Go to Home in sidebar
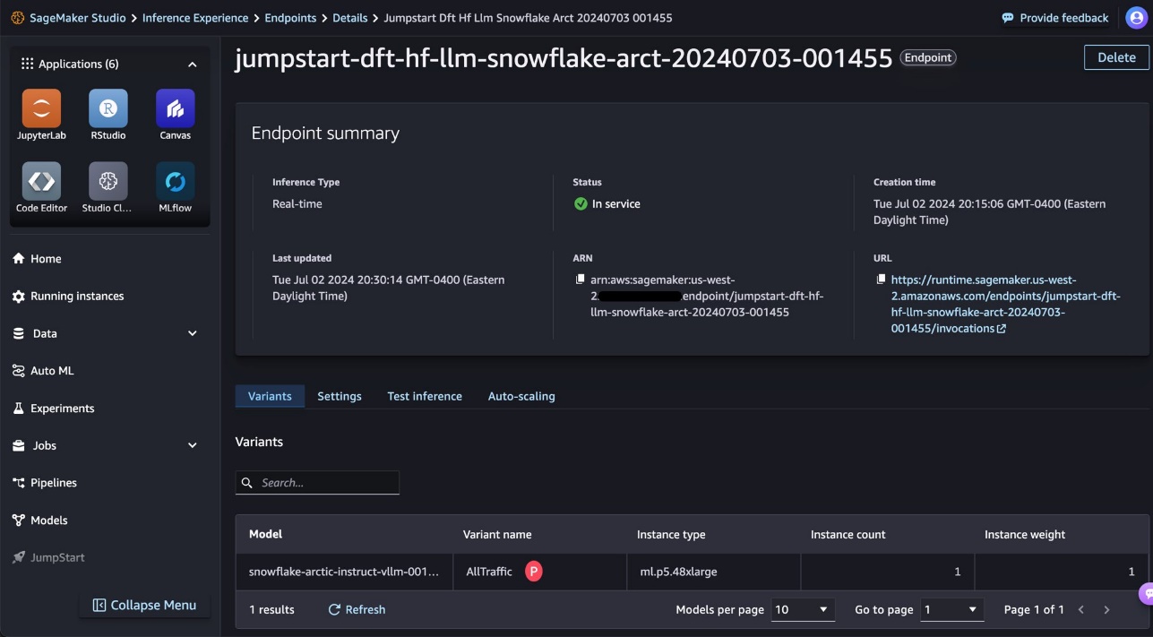Screen dimensions: 1153x637 click(x=37, y=259)
